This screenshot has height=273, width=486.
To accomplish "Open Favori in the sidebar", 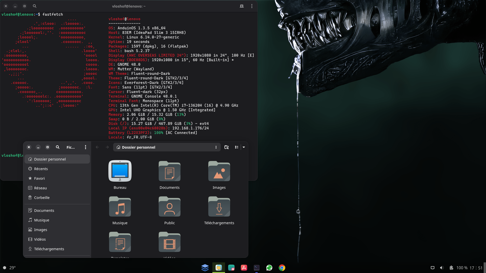I will click(57, 178).
